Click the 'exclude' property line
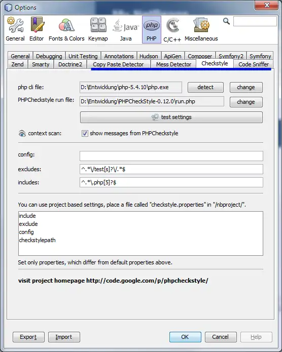The height and width of the screenshot is (352, 282). (x=28, y=224)
